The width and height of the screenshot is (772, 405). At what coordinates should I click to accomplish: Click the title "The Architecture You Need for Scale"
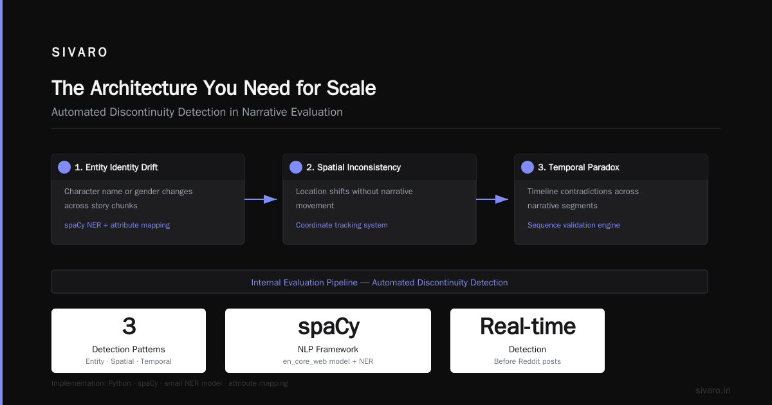tap(214, 88)
